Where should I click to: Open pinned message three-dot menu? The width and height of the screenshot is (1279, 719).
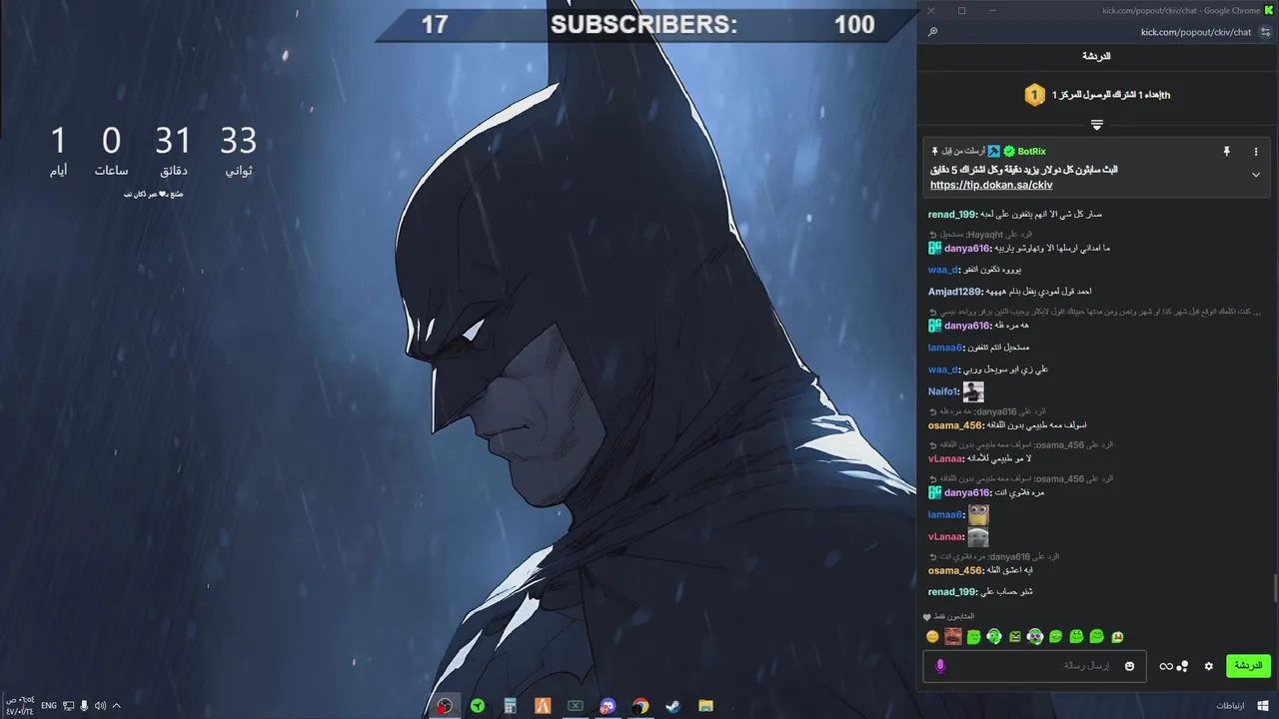click(1256, 151)
